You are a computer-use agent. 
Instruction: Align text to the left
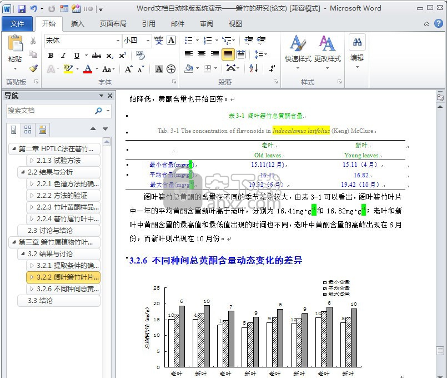tap(188, 54)
